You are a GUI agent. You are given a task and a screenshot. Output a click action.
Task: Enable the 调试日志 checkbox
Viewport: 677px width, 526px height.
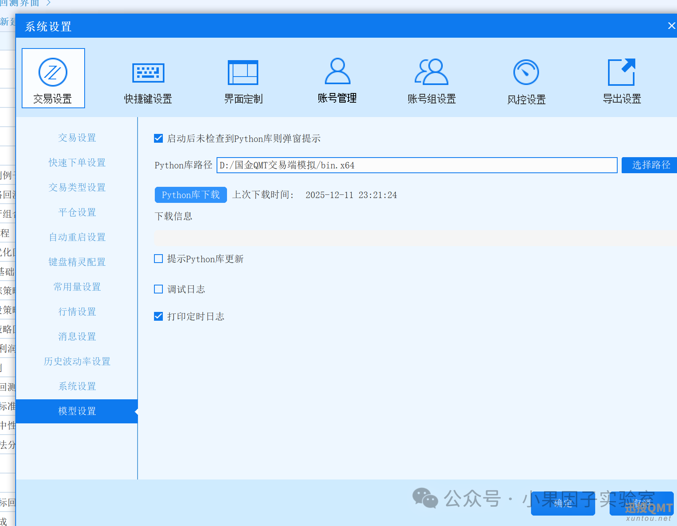coord(158,289)
